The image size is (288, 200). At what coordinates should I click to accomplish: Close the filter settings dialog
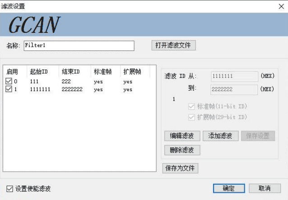point(279,6)
